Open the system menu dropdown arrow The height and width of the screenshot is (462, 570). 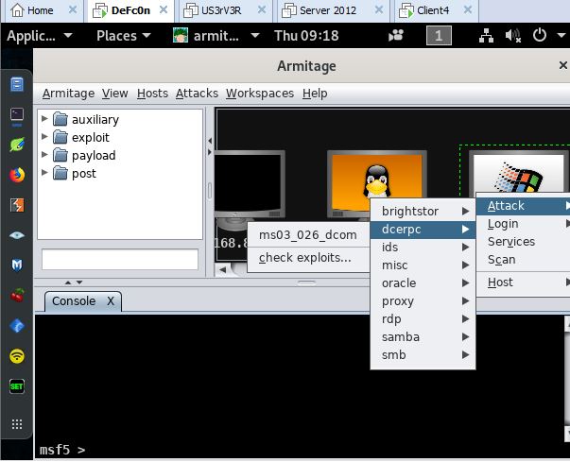point(561,36)
